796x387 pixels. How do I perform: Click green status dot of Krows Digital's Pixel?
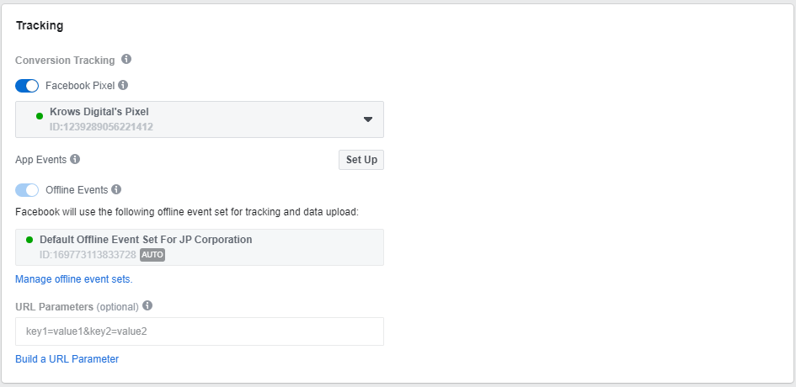pyautogui.click(x=40, y=116)
